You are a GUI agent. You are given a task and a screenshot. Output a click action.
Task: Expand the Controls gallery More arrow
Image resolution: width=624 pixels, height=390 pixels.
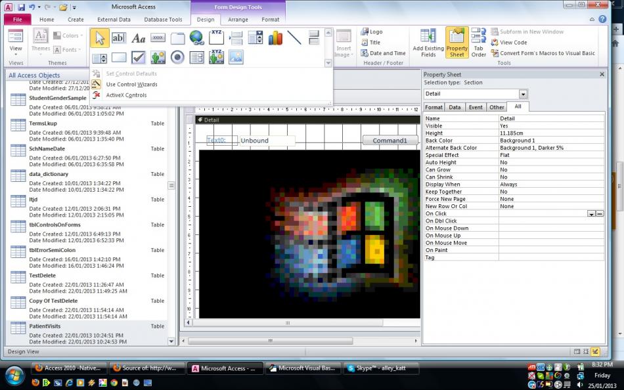coord(328,63)
